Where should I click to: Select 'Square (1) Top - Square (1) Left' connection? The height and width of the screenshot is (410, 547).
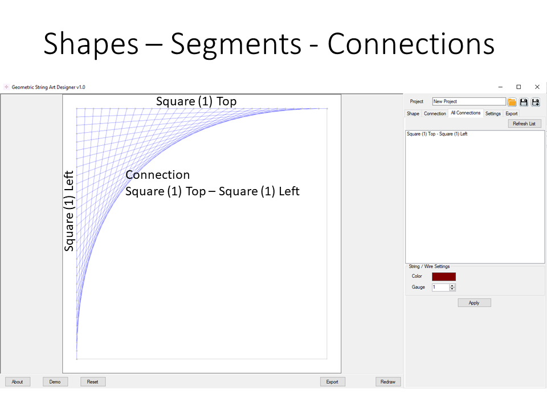tap(437, 134)
